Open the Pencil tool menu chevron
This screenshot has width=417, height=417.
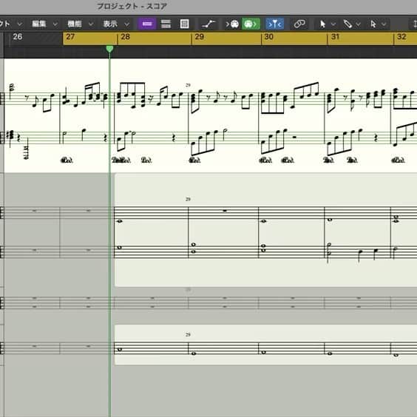point(359,24)
